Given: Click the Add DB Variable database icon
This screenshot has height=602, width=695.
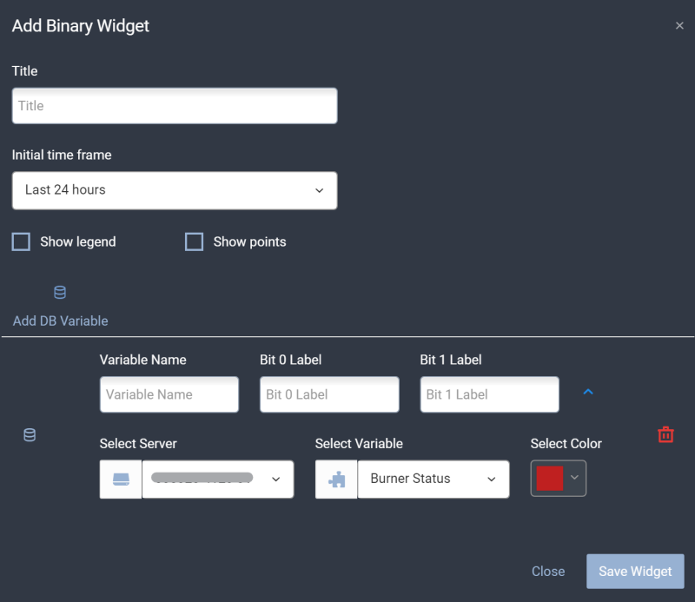Looking at the screenshot, I should tap(59, 292).
